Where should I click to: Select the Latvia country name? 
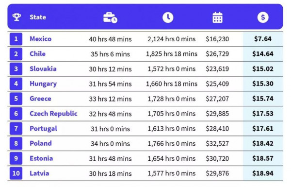[40, 173]
